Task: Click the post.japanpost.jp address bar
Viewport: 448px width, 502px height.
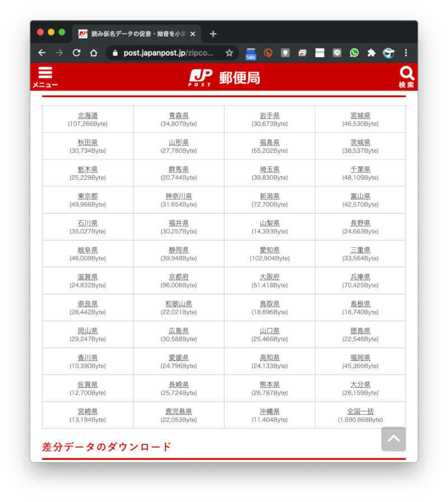Action: click(168, 53)
